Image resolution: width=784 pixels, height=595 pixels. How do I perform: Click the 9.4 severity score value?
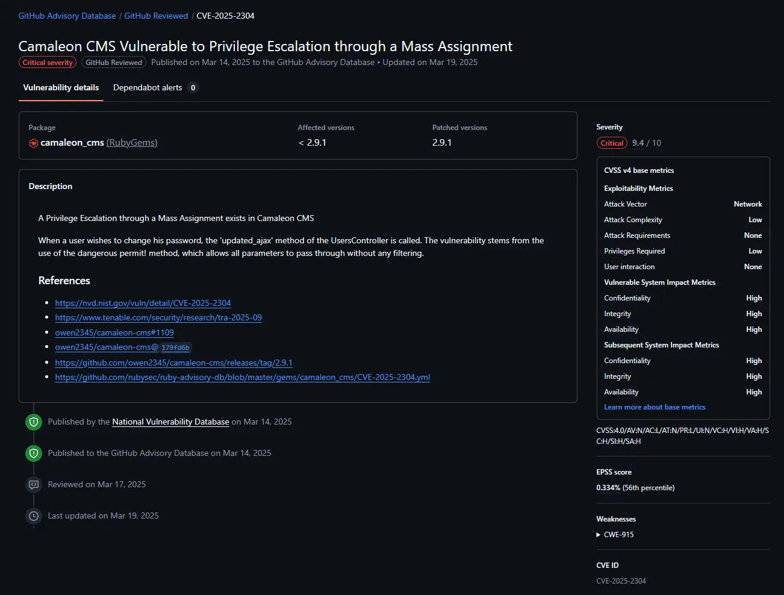point(638,143)
